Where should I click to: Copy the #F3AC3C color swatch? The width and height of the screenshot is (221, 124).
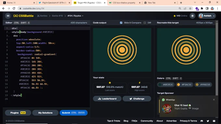(185, 85)
